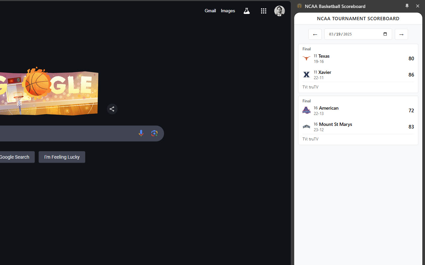This screenshot has width=425, height=265.
Task: Open the Google apps grid
Action: pos(264,11)
